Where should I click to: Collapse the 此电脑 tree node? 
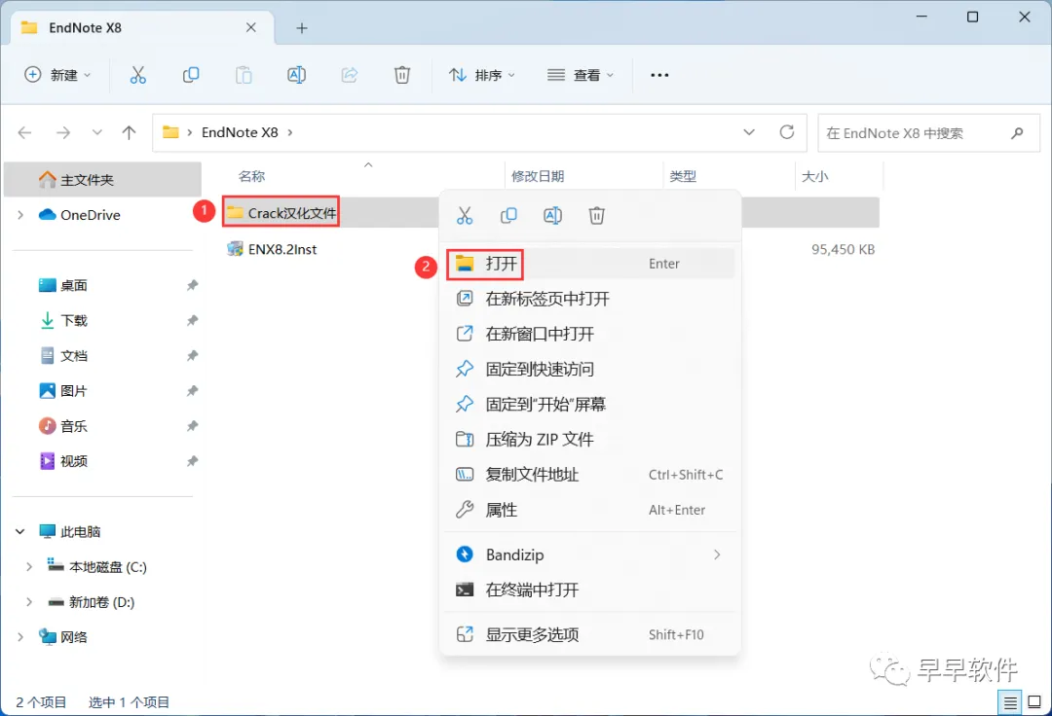point(20,532)
